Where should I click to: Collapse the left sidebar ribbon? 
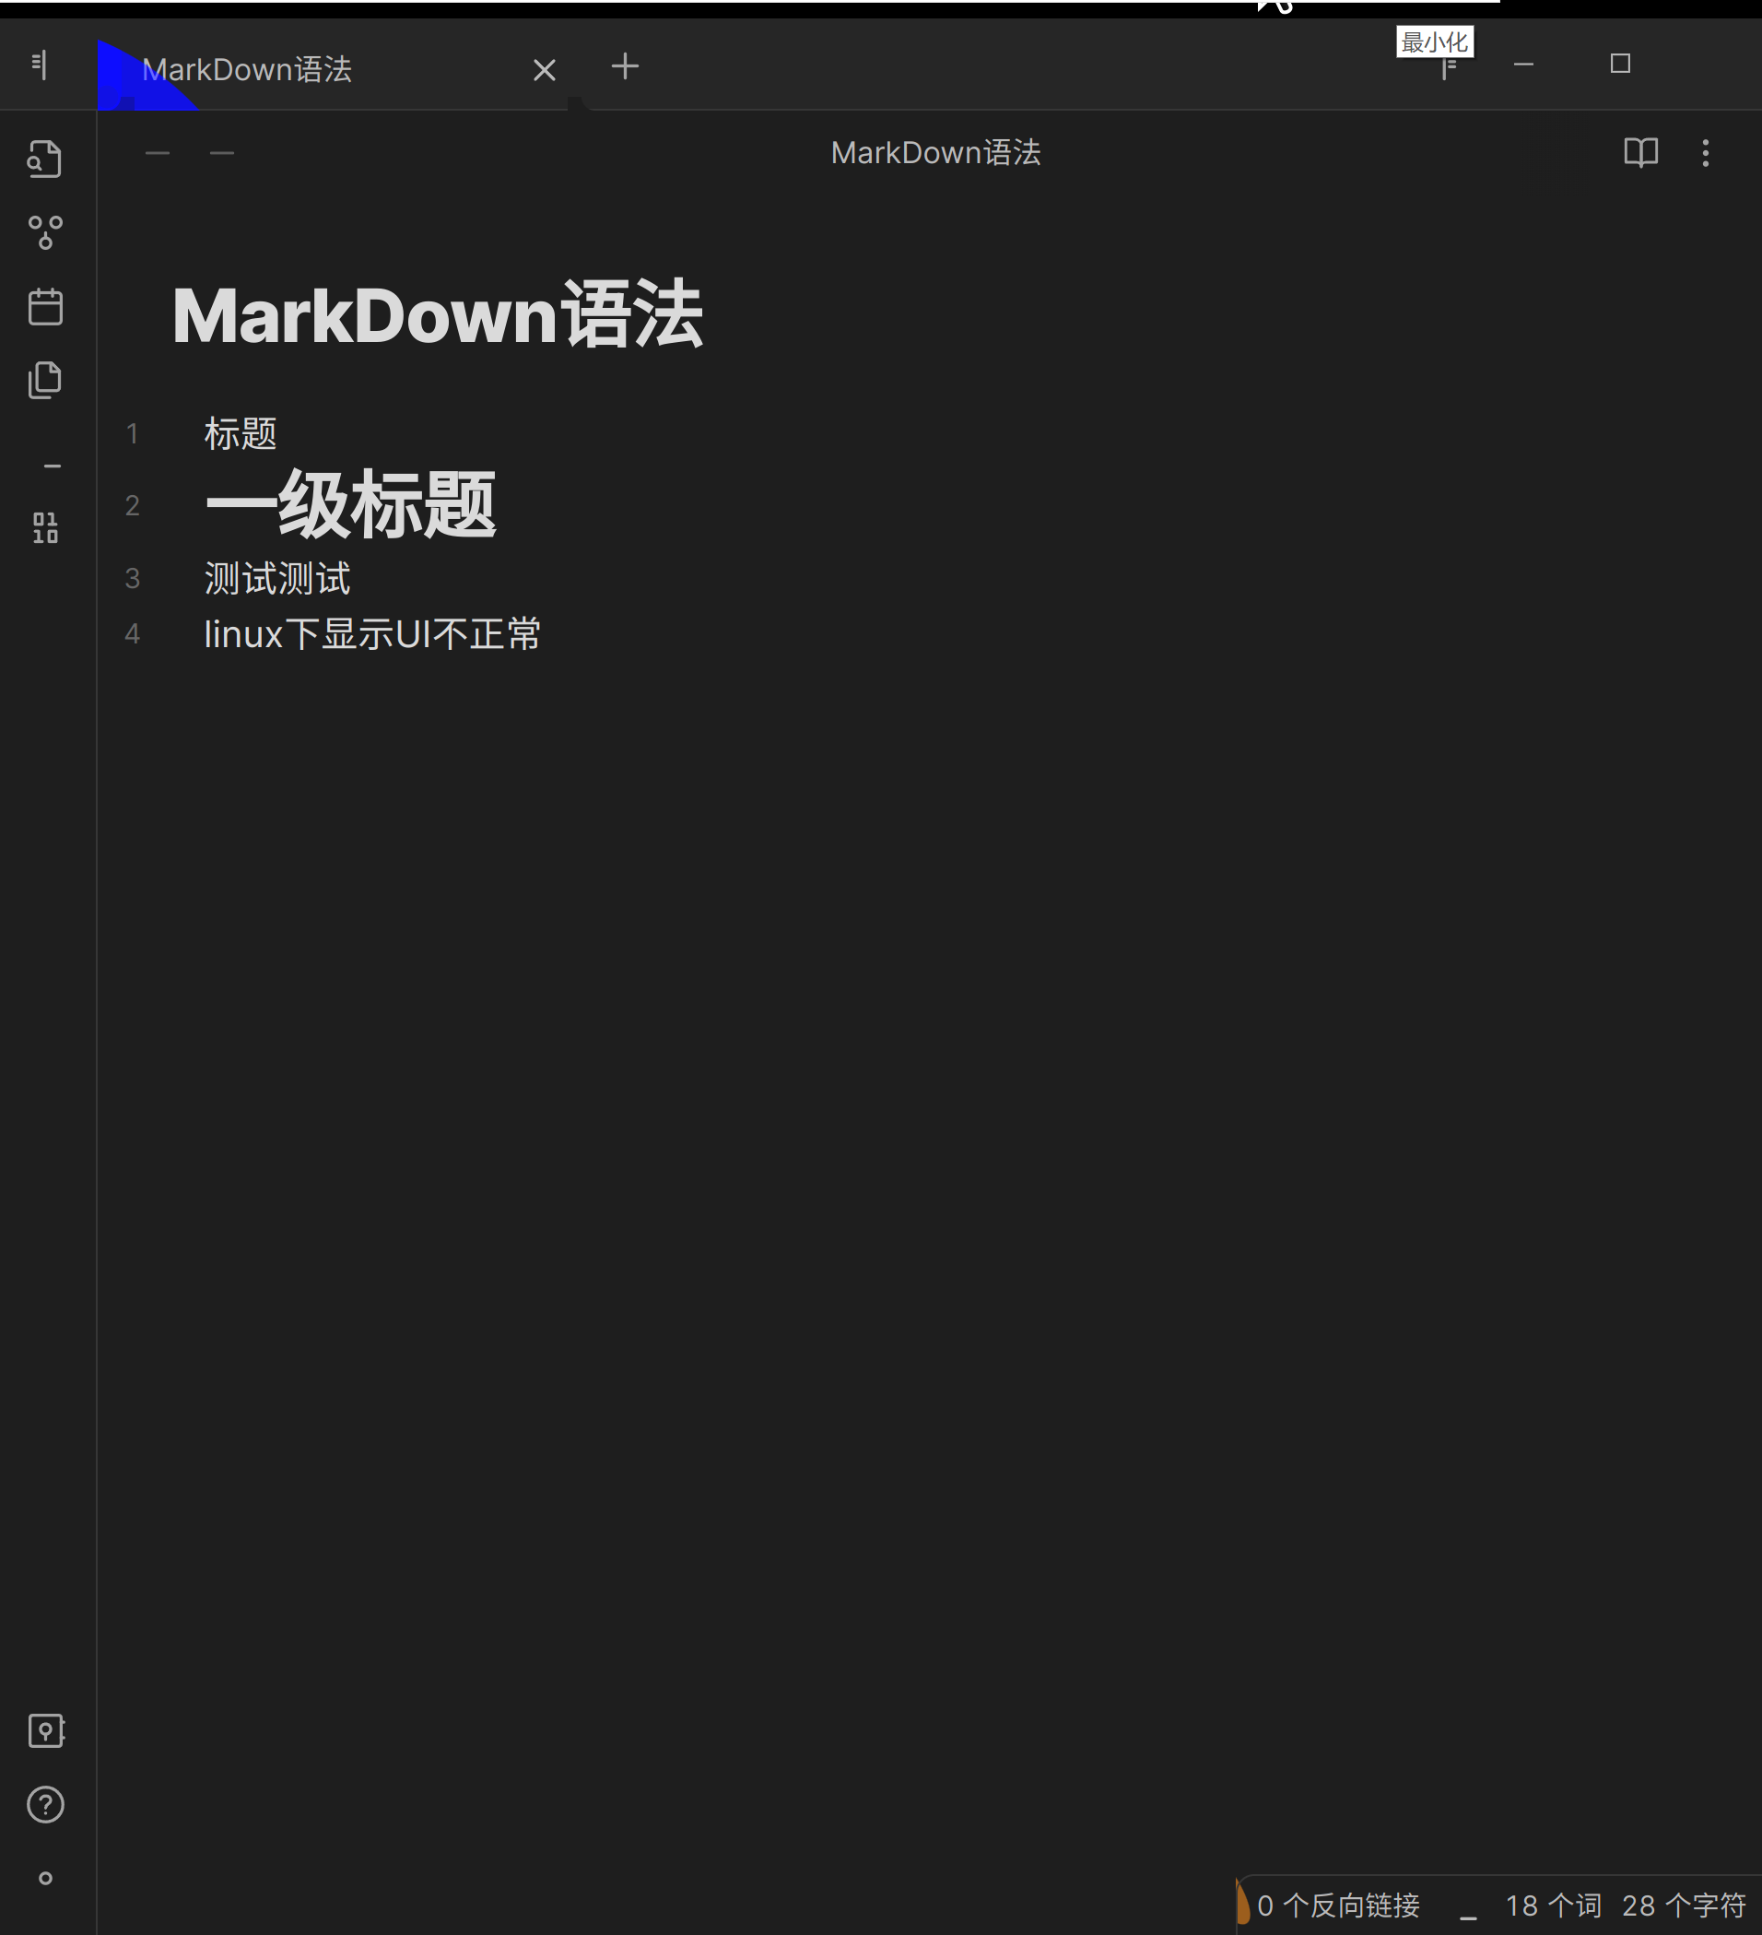[x=40, y=64]
